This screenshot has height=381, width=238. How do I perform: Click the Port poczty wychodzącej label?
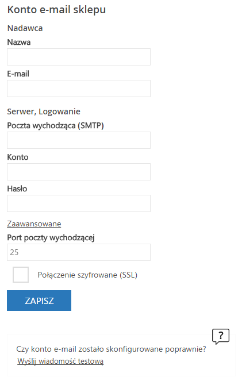[x=51, y=238]
